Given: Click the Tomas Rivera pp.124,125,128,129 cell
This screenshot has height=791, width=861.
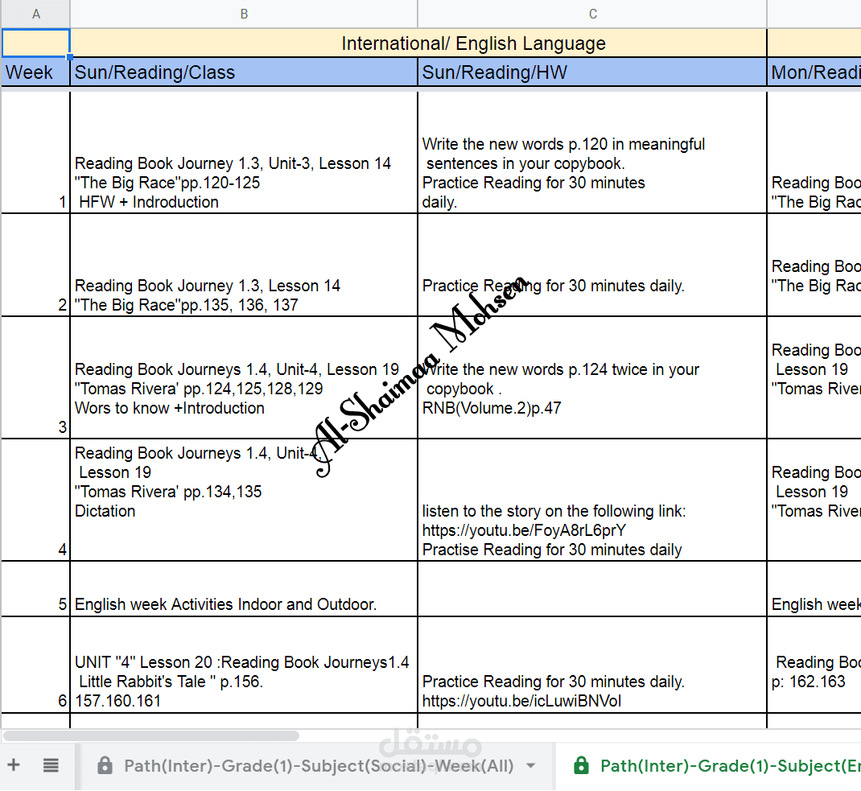Looking at the screenshot, I should click(244, 377).
